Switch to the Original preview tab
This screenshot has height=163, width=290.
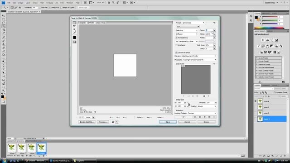point(82,23)
